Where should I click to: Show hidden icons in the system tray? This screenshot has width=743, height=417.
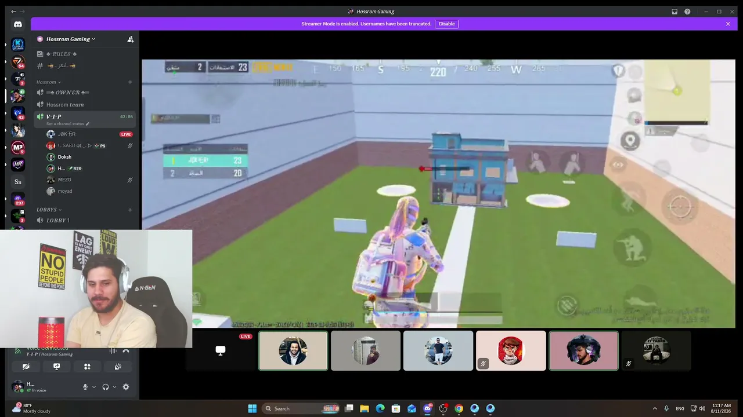pos(655,408)
